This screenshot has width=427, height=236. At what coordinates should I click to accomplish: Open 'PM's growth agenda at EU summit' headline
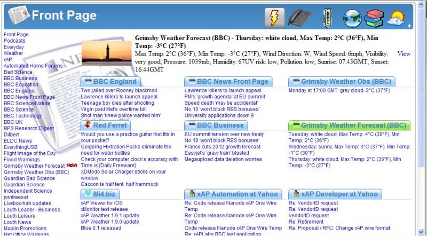(x=225, y=97)
